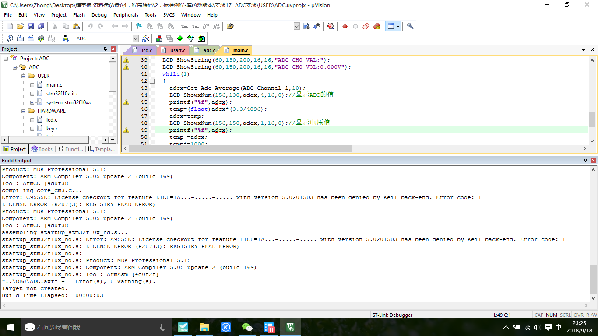Image resolution: width=598 pixels, height=336 pixels.
Task: Click the Disable all breakpoints icon
Action: [366, 26]
